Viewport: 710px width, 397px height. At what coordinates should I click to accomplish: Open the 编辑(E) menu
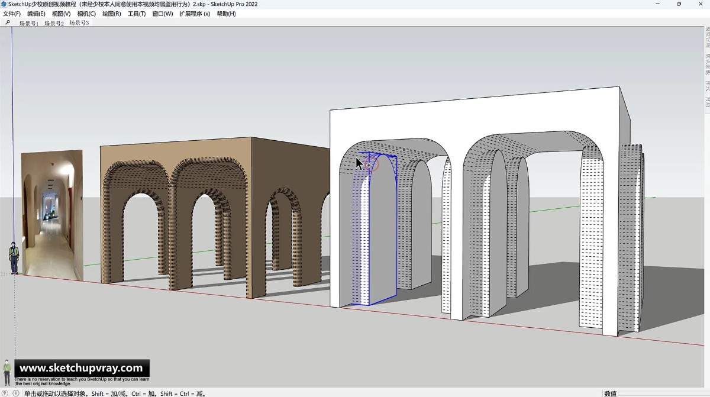point(36,14)
